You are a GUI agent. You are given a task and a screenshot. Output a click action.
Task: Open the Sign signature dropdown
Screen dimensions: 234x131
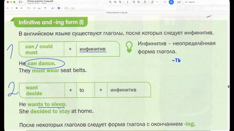[x=40, y=8]
